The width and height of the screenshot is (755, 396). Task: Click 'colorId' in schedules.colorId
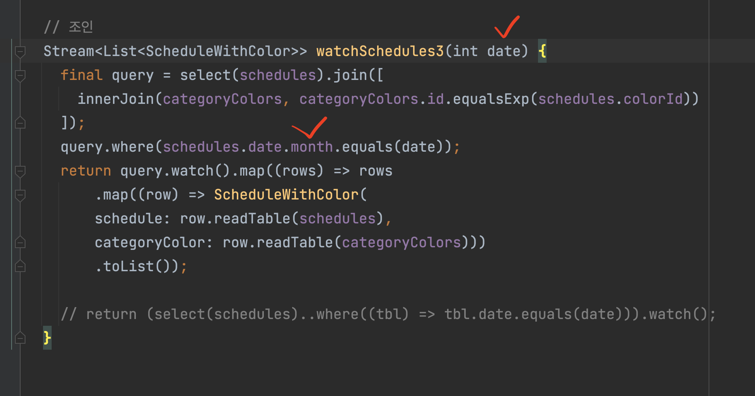click(653, 99)
